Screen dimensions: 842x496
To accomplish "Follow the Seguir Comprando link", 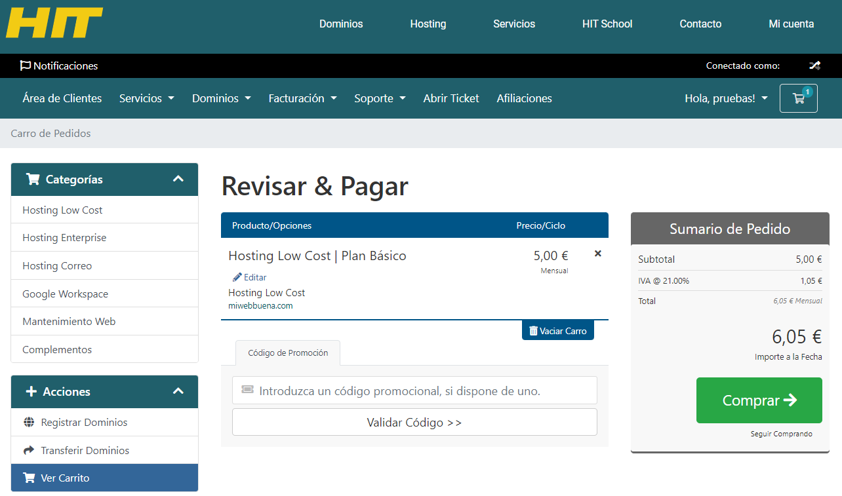I will point(781,434).
